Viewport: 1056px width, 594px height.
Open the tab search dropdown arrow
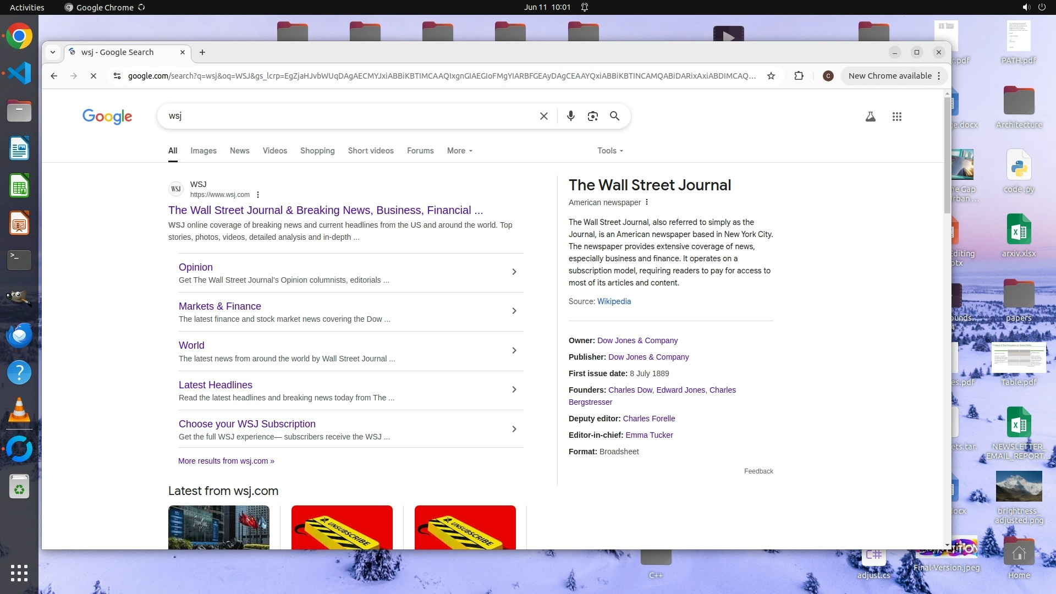(x=53, y=52)
